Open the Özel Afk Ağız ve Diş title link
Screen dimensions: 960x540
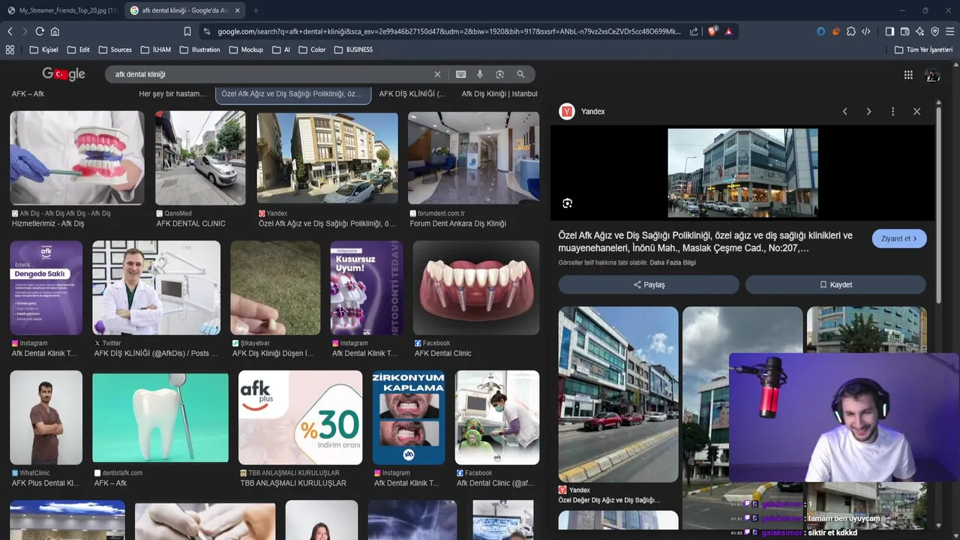click(x=706, y=241)
